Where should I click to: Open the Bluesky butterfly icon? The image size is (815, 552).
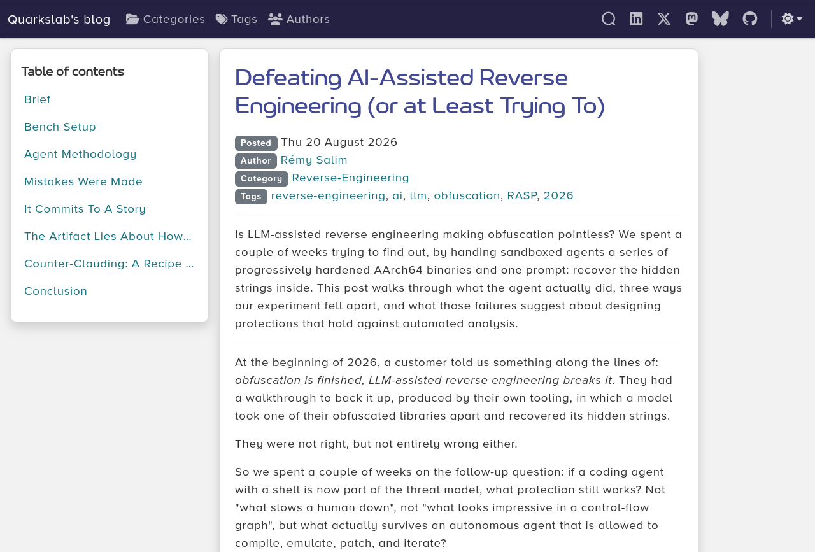(x=721, y=19)
